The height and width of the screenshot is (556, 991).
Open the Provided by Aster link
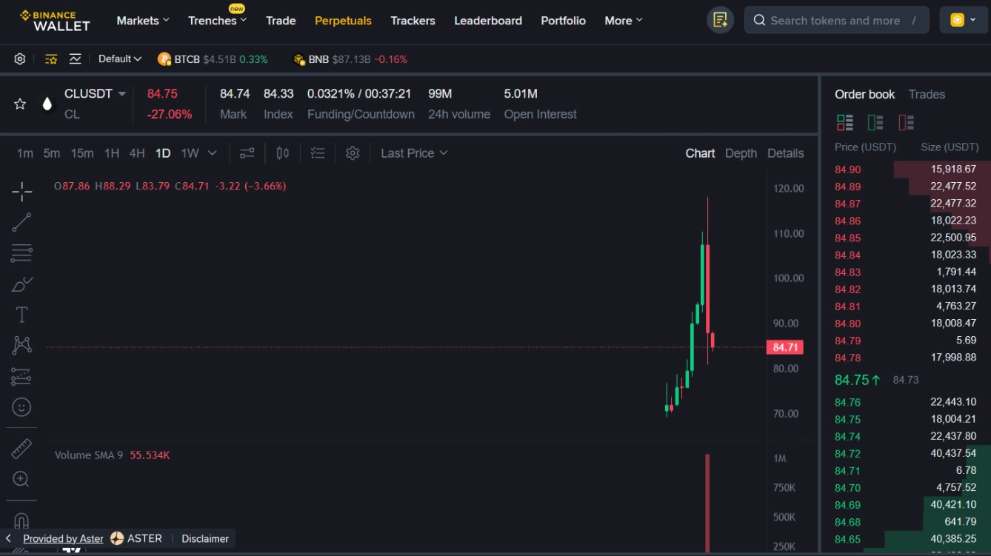coord(63,538)
